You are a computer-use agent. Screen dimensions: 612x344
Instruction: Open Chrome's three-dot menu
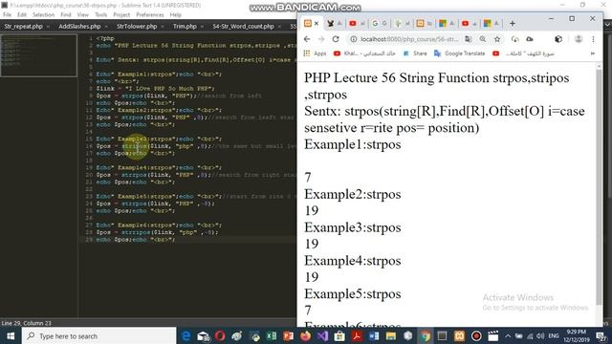(x=593, y=39)
